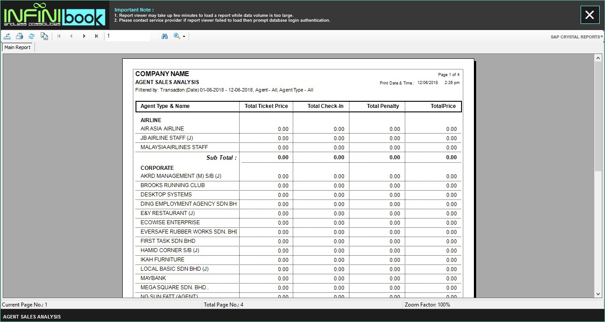605x322 pixels.
Task: Select the Main Report tab
Action: [x=18, y=47]
